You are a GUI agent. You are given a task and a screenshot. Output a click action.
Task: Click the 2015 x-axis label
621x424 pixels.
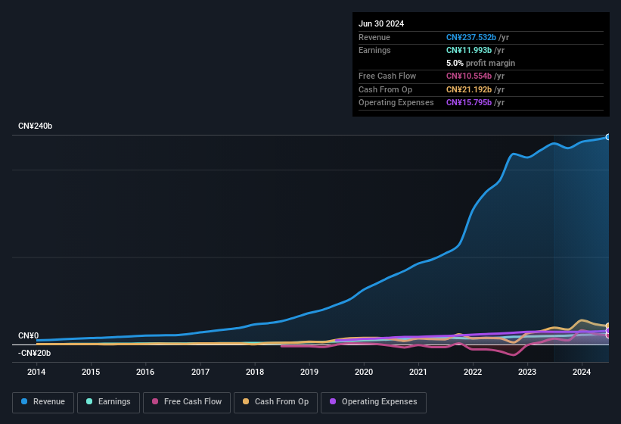[x=91, y=372]
